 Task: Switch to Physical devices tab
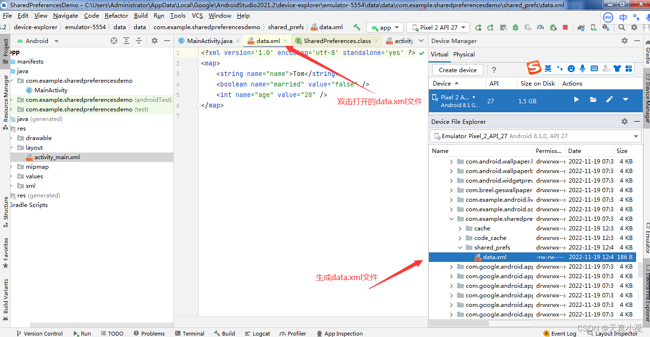point(464,54)
